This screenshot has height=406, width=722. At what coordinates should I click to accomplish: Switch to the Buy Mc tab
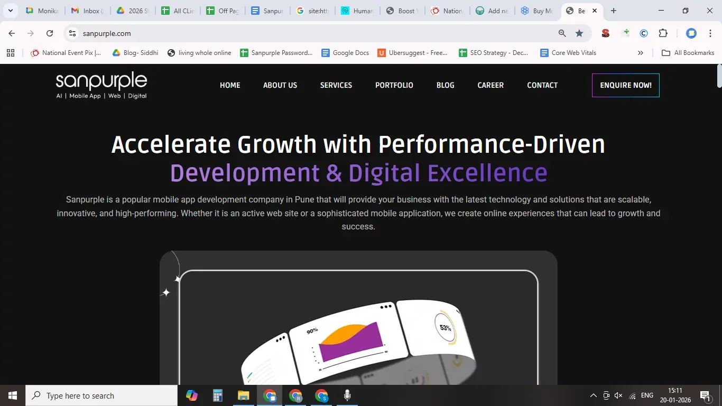[x=538, y=11]
